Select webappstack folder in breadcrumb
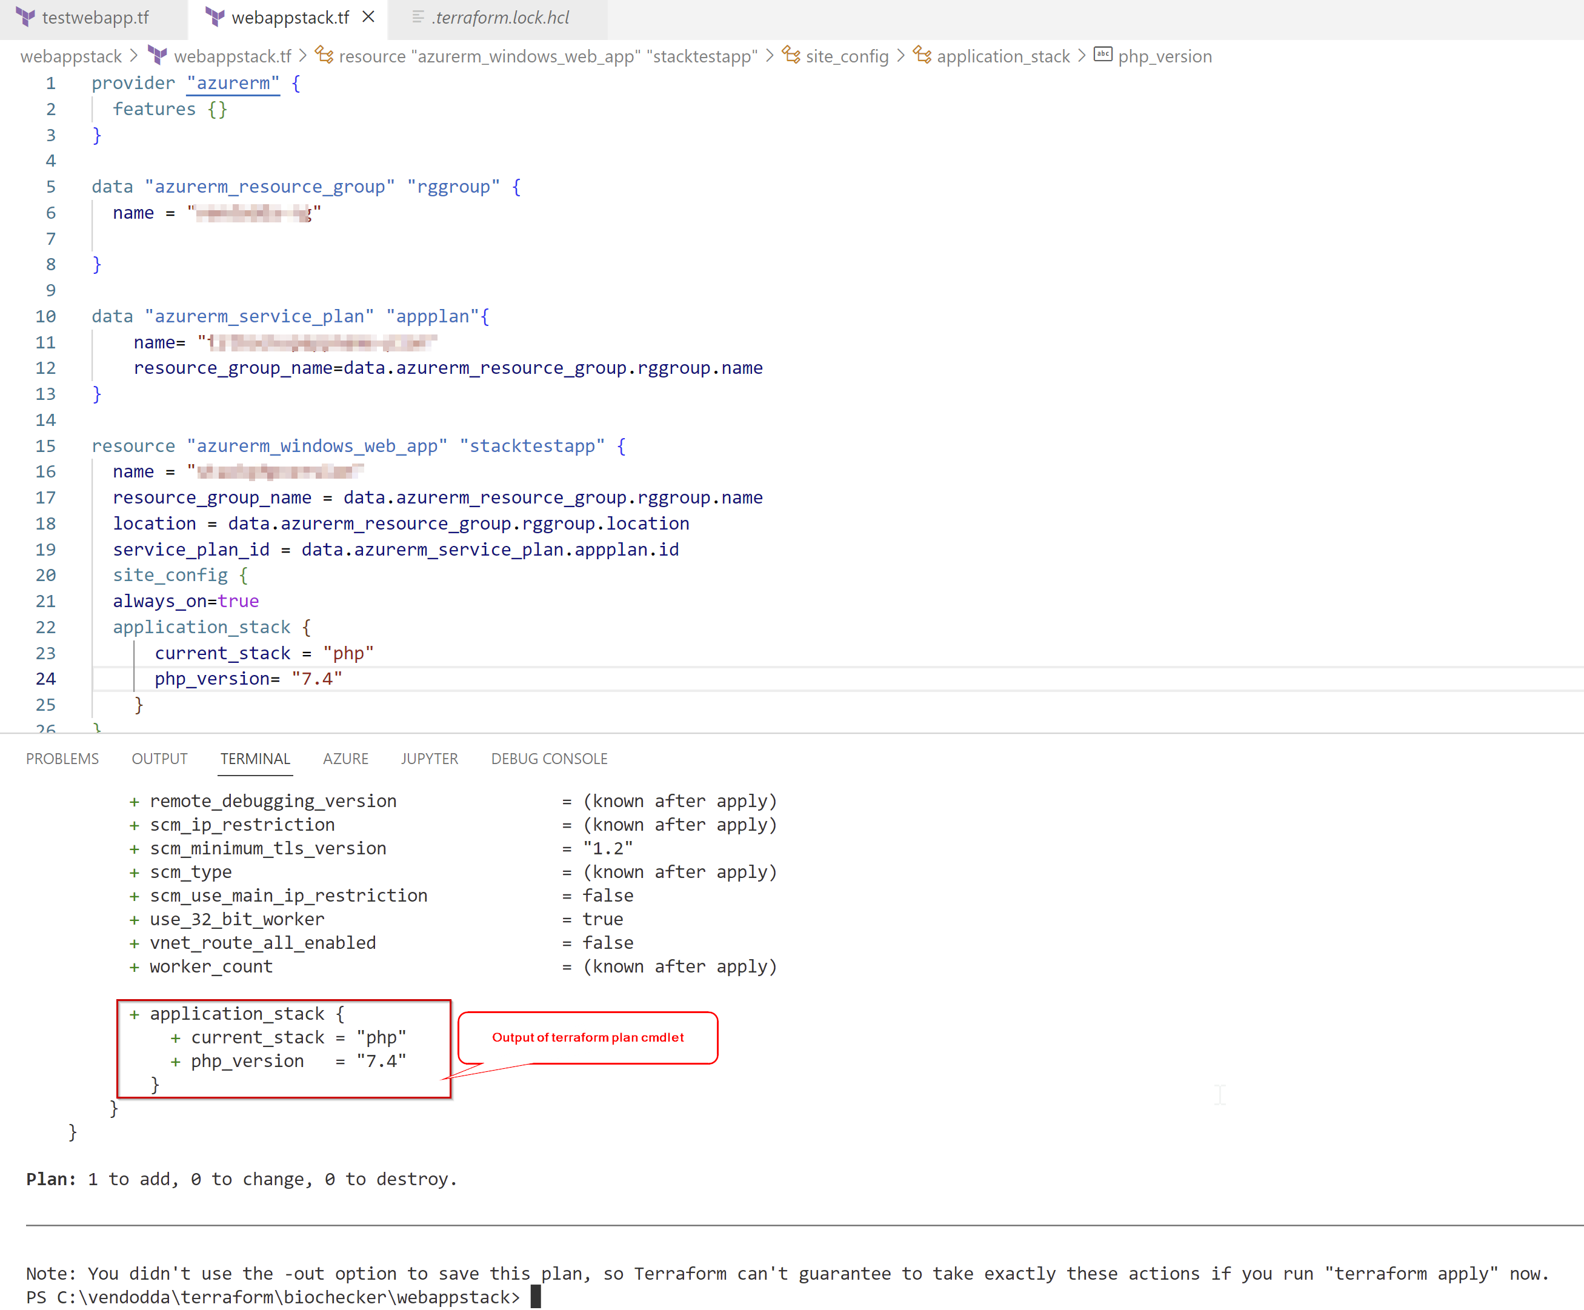The width and height of the screenshot is (1584, 1310). tap(70, 56)
